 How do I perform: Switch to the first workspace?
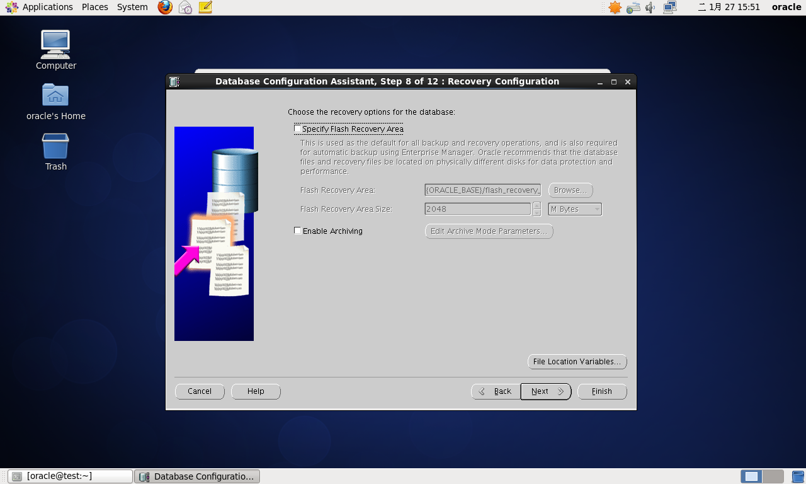point(751,476)
